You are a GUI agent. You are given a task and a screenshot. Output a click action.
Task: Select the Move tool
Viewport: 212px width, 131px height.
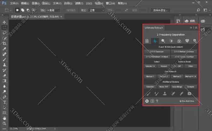(4, 22)
